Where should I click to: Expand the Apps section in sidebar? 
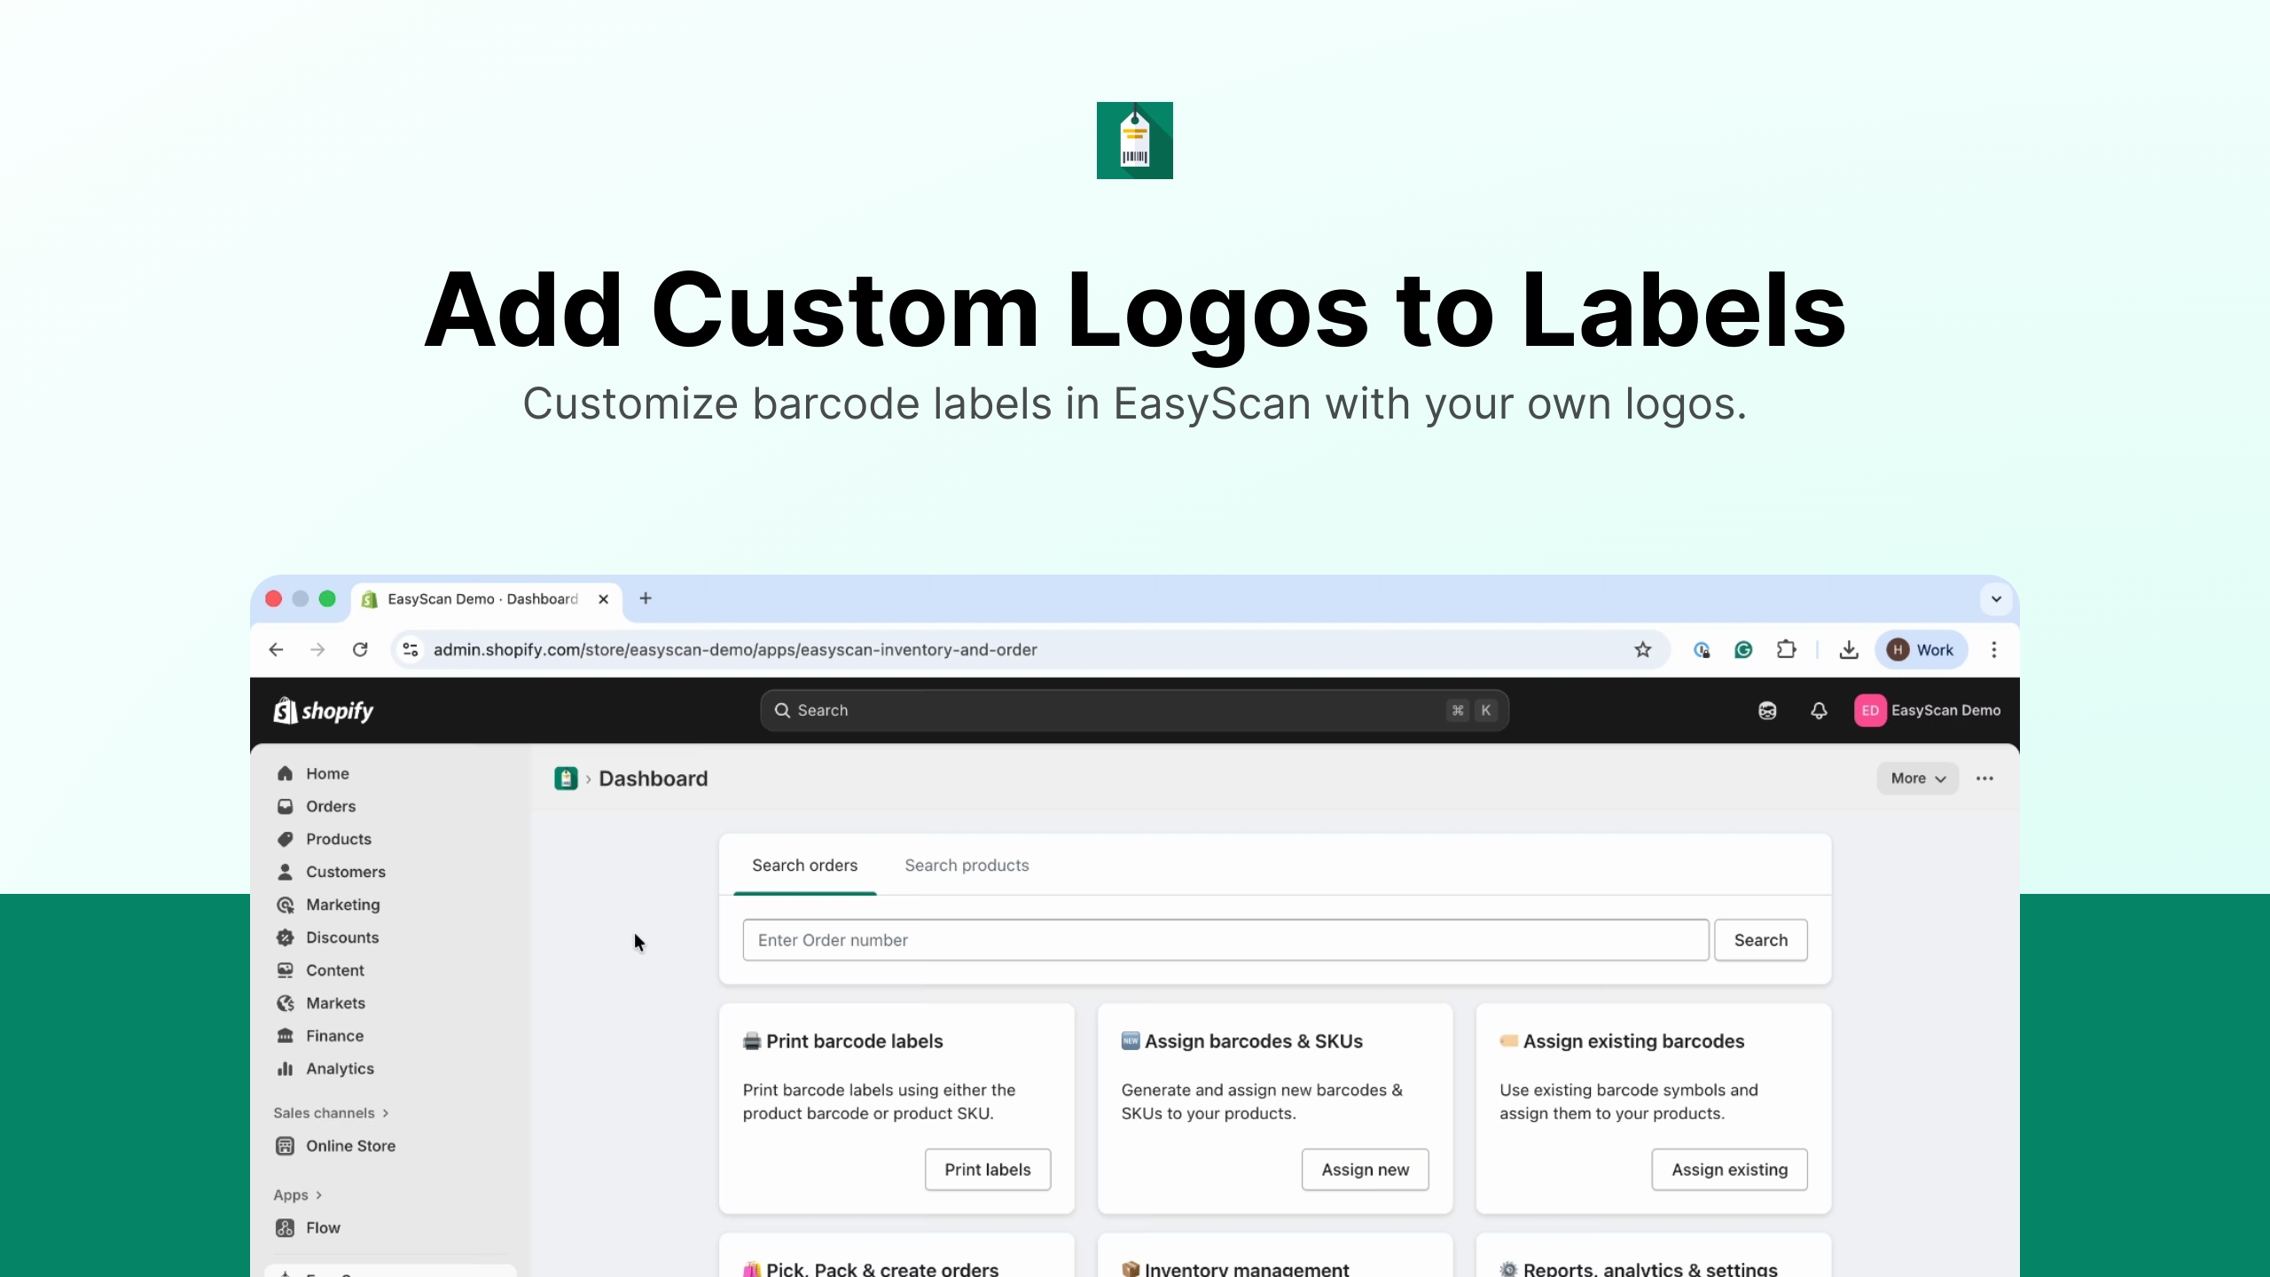tap(297, 1195)
